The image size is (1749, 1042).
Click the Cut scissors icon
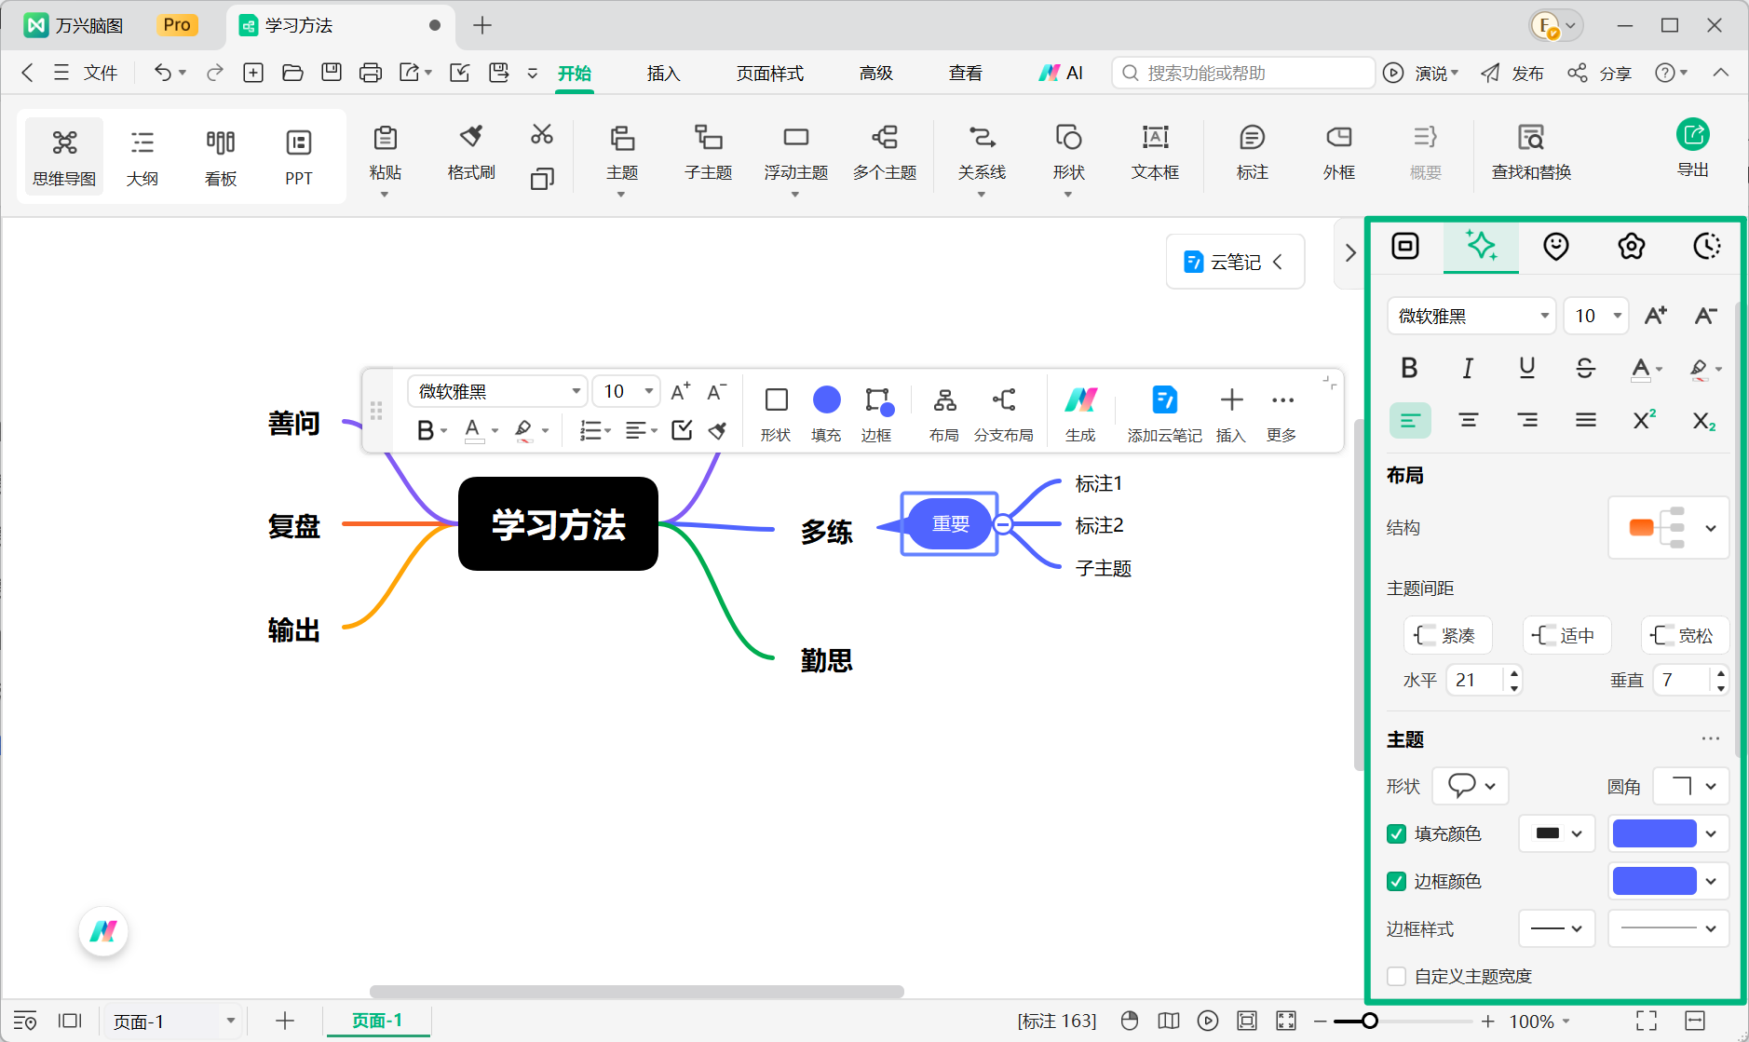[541, 135]
